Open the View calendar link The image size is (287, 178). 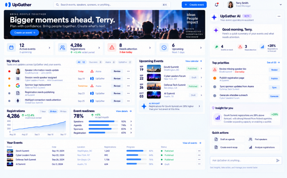pyautogui.click(x=194, y=61)
